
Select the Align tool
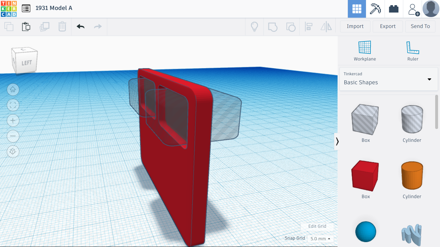309,27
